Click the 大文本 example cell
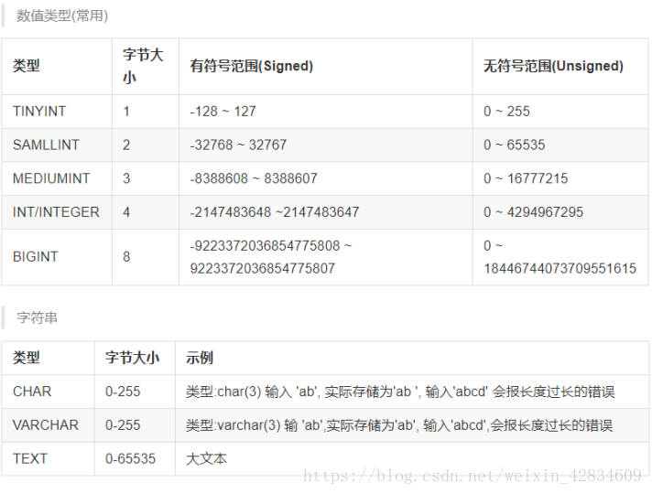Image resolution: width=652 pixels, height=494 pixels. 412,458
